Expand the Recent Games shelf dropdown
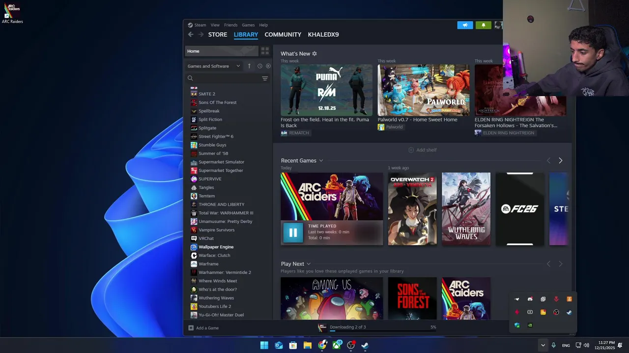This screenshot has height=353, width=629. [321, 161]
